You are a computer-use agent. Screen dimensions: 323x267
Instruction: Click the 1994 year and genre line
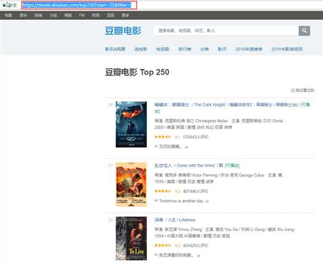click(x=192, y=236)
